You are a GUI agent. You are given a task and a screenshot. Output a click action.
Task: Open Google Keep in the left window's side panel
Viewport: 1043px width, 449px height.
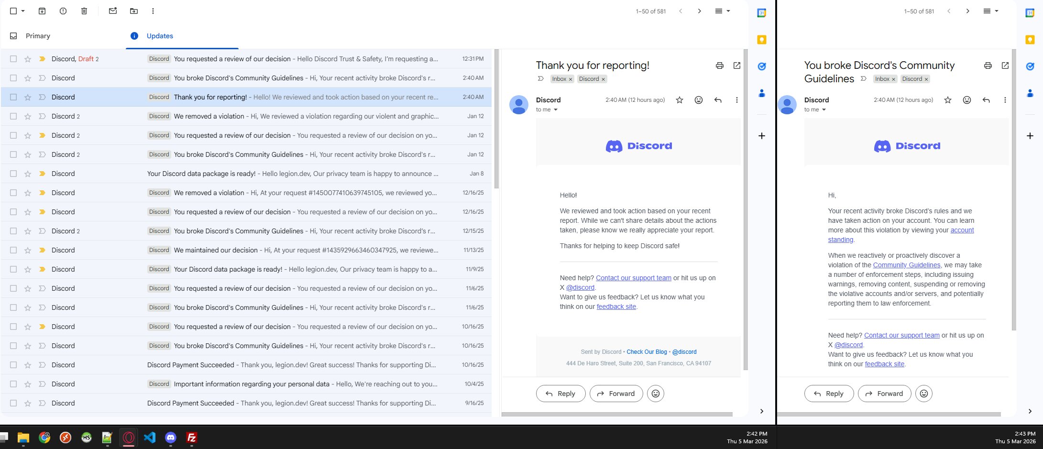[762, 40]
